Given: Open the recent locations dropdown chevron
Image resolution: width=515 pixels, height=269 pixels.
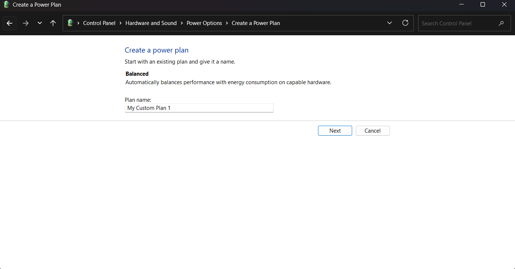Looking at the screenshot, I should 40,23.
